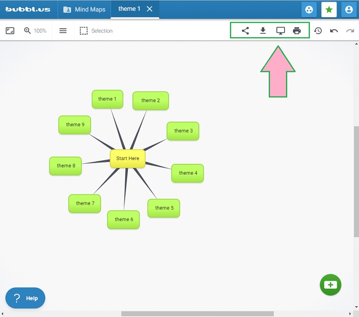Select the theme 7 bubble
Image resolution: width=359 pixels, height=317 pixels.
85,203
